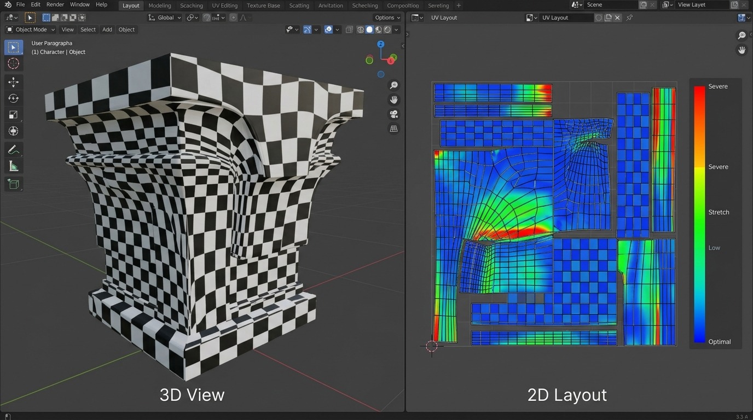Image resolution: width=753 pixels, height=420 pixels.
Task: Open the File menu
Action: [x=20, y=4]
